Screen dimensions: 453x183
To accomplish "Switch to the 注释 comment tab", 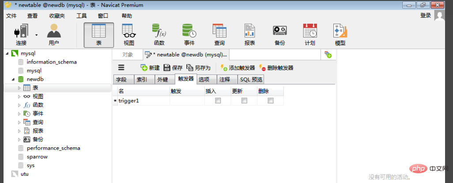I will (227, 79).
